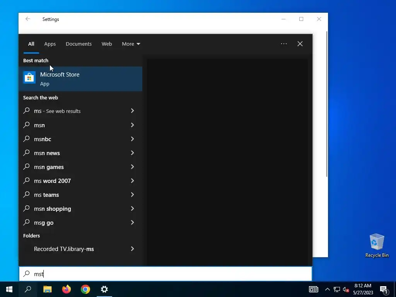Click the Settings window vertical scrollbar

coord(327,104)
